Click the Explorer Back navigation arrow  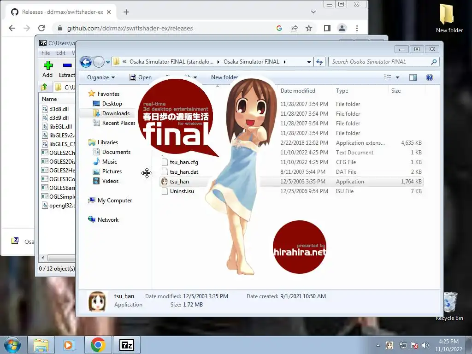point(86,62)
